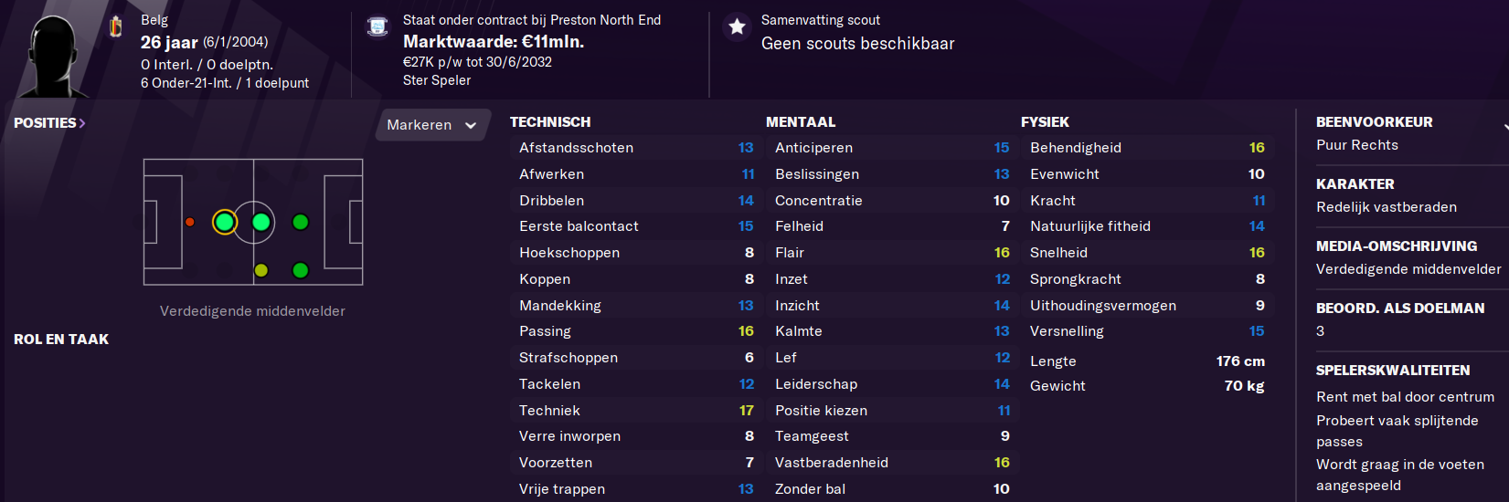The height and width of the screenshot is (502, 1509).
Task: Select the highlighted defensive midfielder position dot
Action: pos(224,222)
